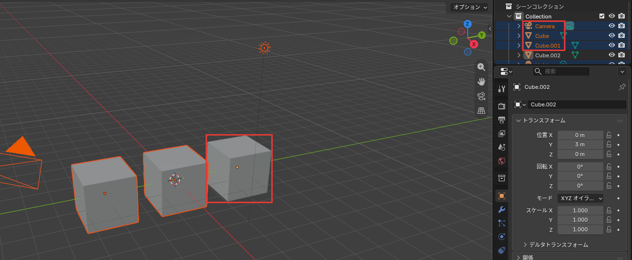Expand the Cube.001 tree item
632x260 pixels.
click(x=519, y=45)
